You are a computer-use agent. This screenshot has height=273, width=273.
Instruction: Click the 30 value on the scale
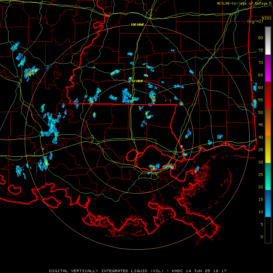[x=261, y=162]
